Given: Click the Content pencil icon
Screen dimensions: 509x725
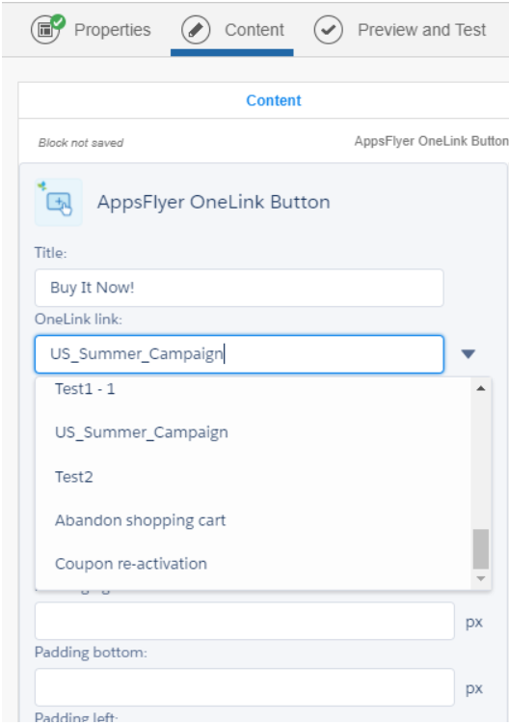Looking at the screenshot, I should (x=196, y=30).
